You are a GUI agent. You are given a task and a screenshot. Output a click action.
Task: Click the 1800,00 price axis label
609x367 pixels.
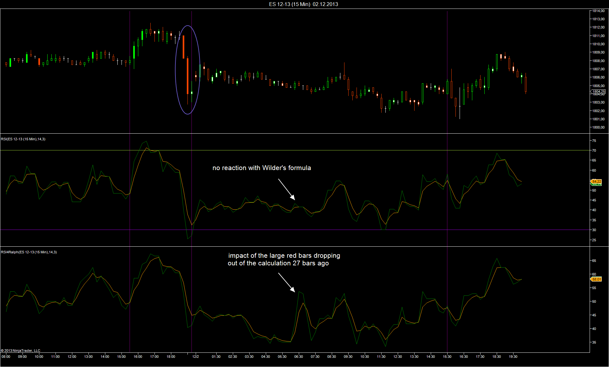click(598, 127)
